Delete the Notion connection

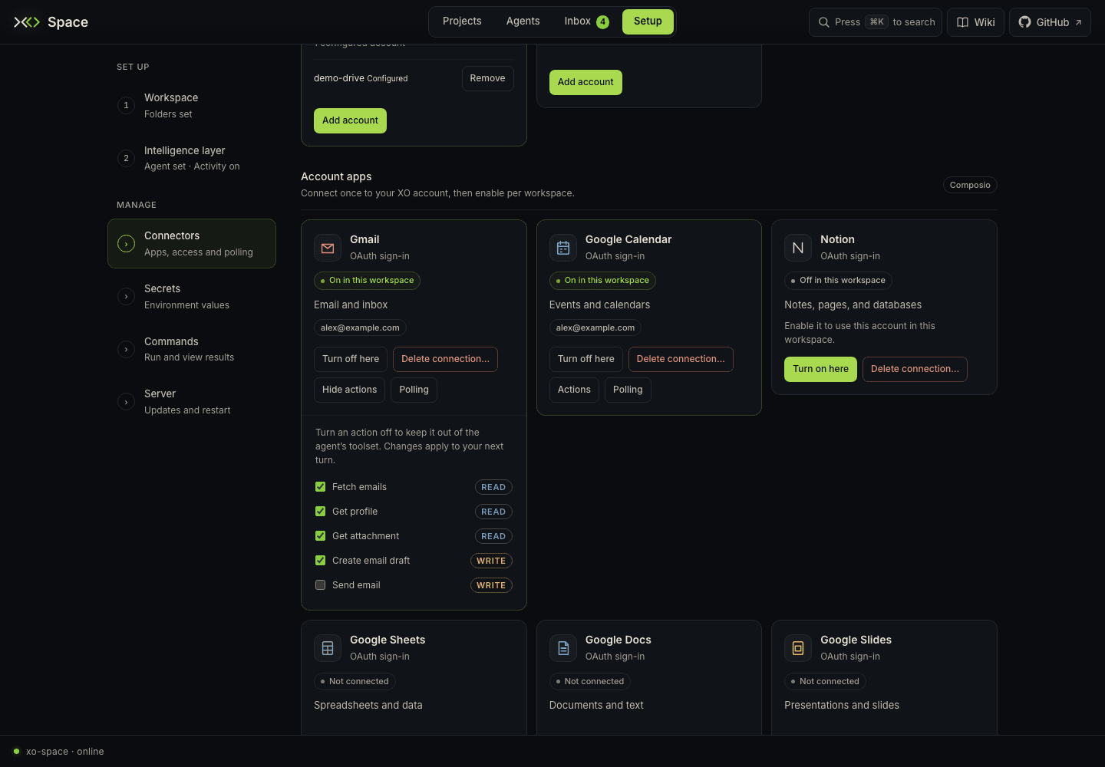(x=915, y=369)
